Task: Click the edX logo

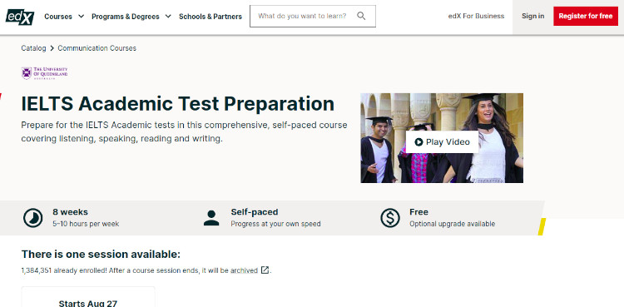Action: [x=19, y=17]
